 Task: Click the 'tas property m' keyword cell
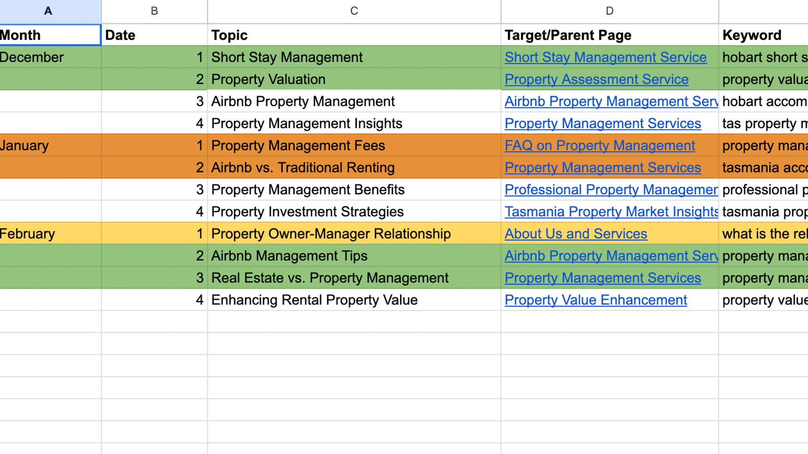(763, 124)
